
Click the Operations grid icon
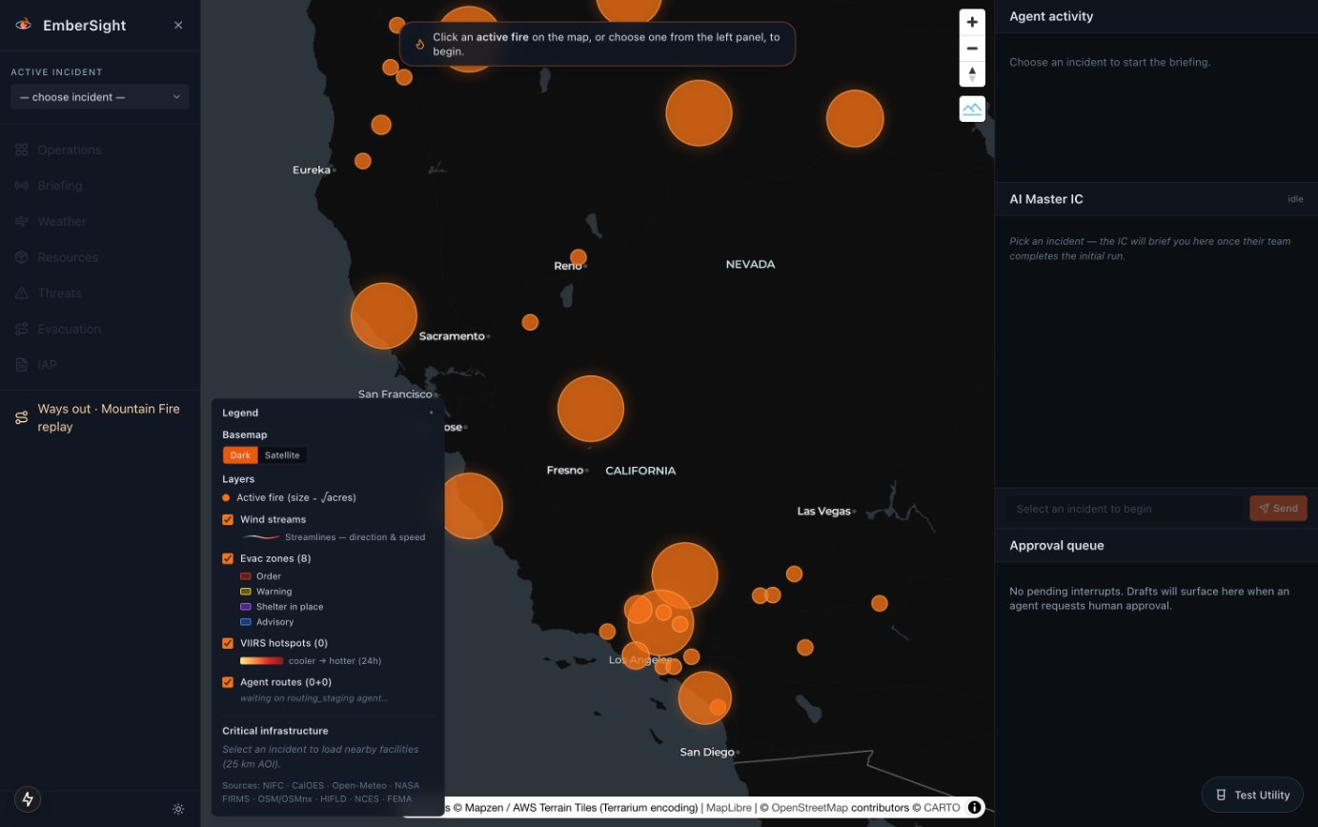(21, 150)
